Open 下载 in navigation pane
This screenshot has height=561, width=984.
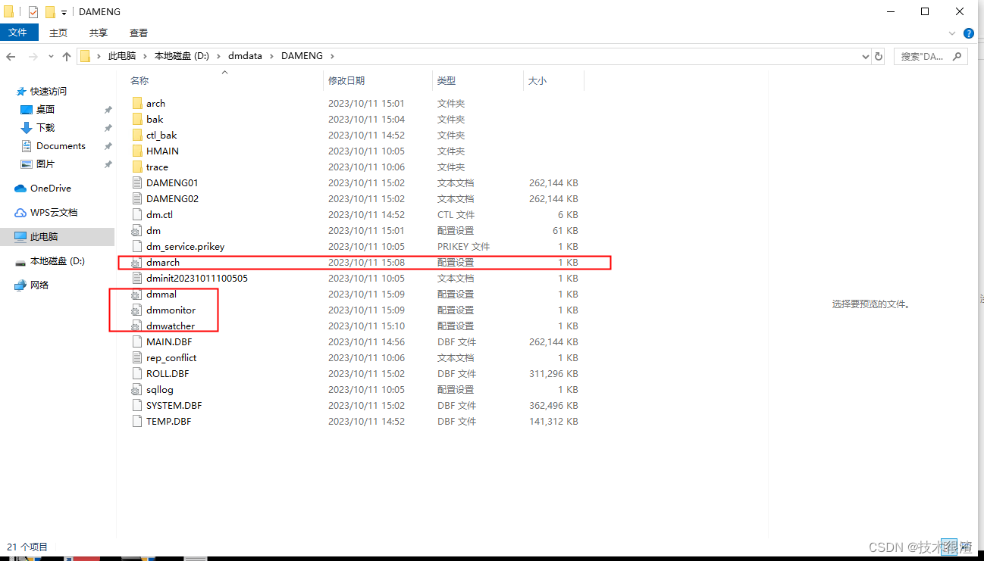pyautogui.click(x=45, y=127)
